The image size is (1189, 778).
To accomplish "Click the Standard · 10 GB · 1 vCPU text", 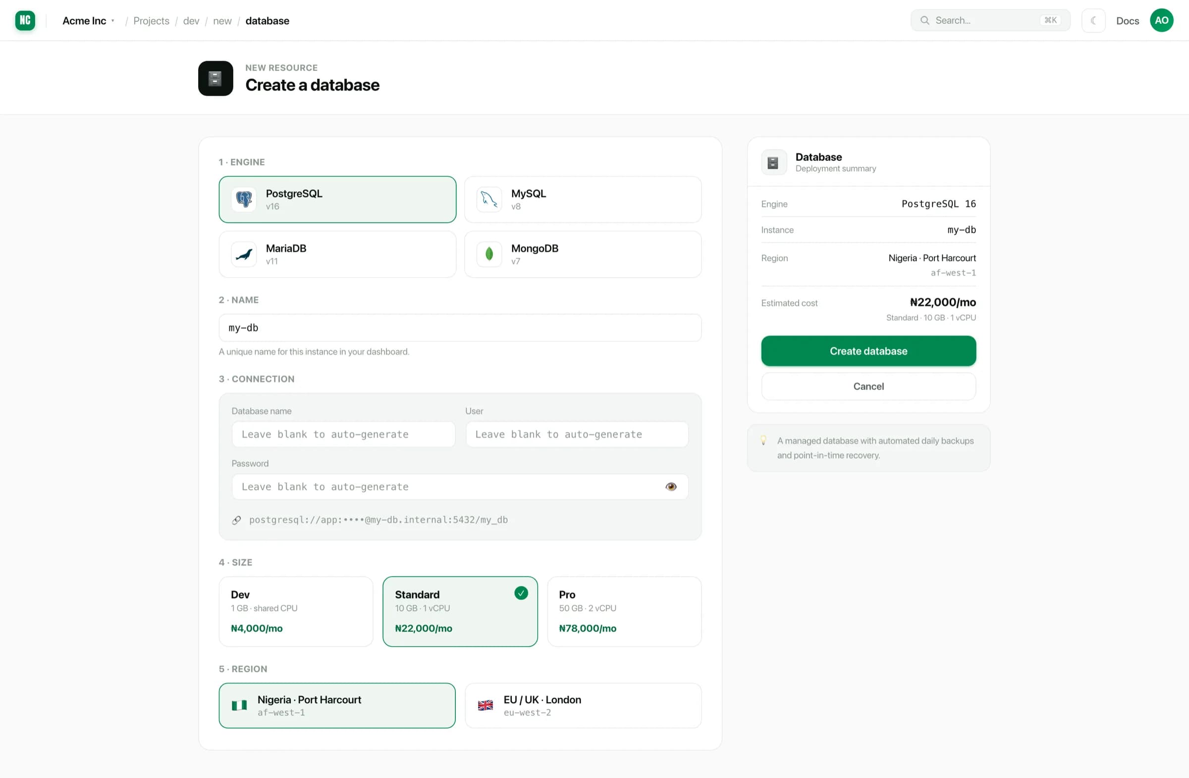I will click(931, 318).
